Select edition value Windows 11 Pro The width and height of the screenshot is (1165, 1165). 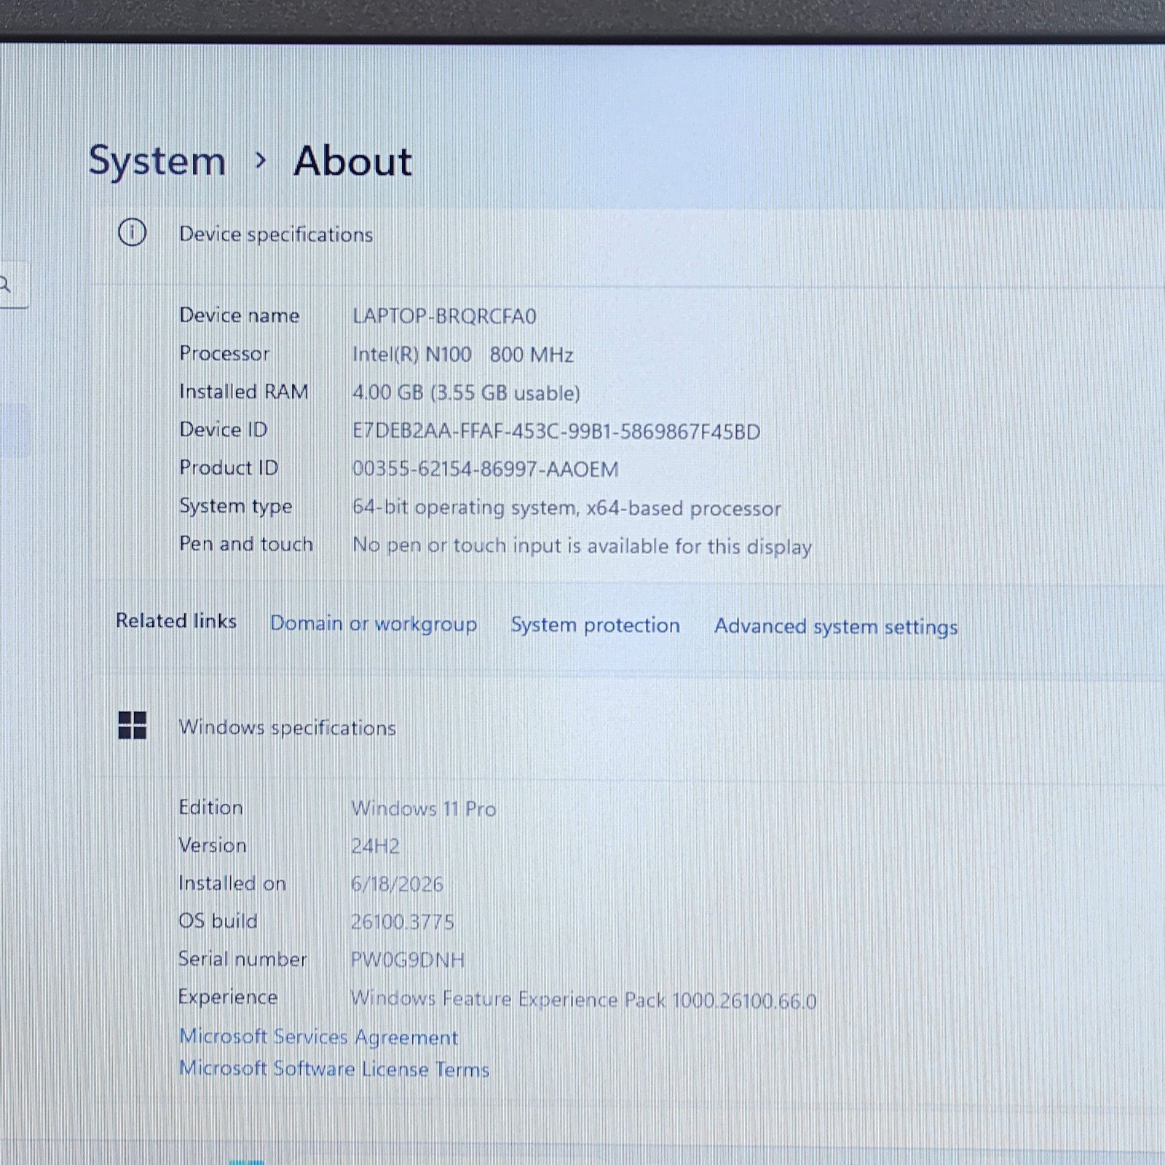click(424, 808)
